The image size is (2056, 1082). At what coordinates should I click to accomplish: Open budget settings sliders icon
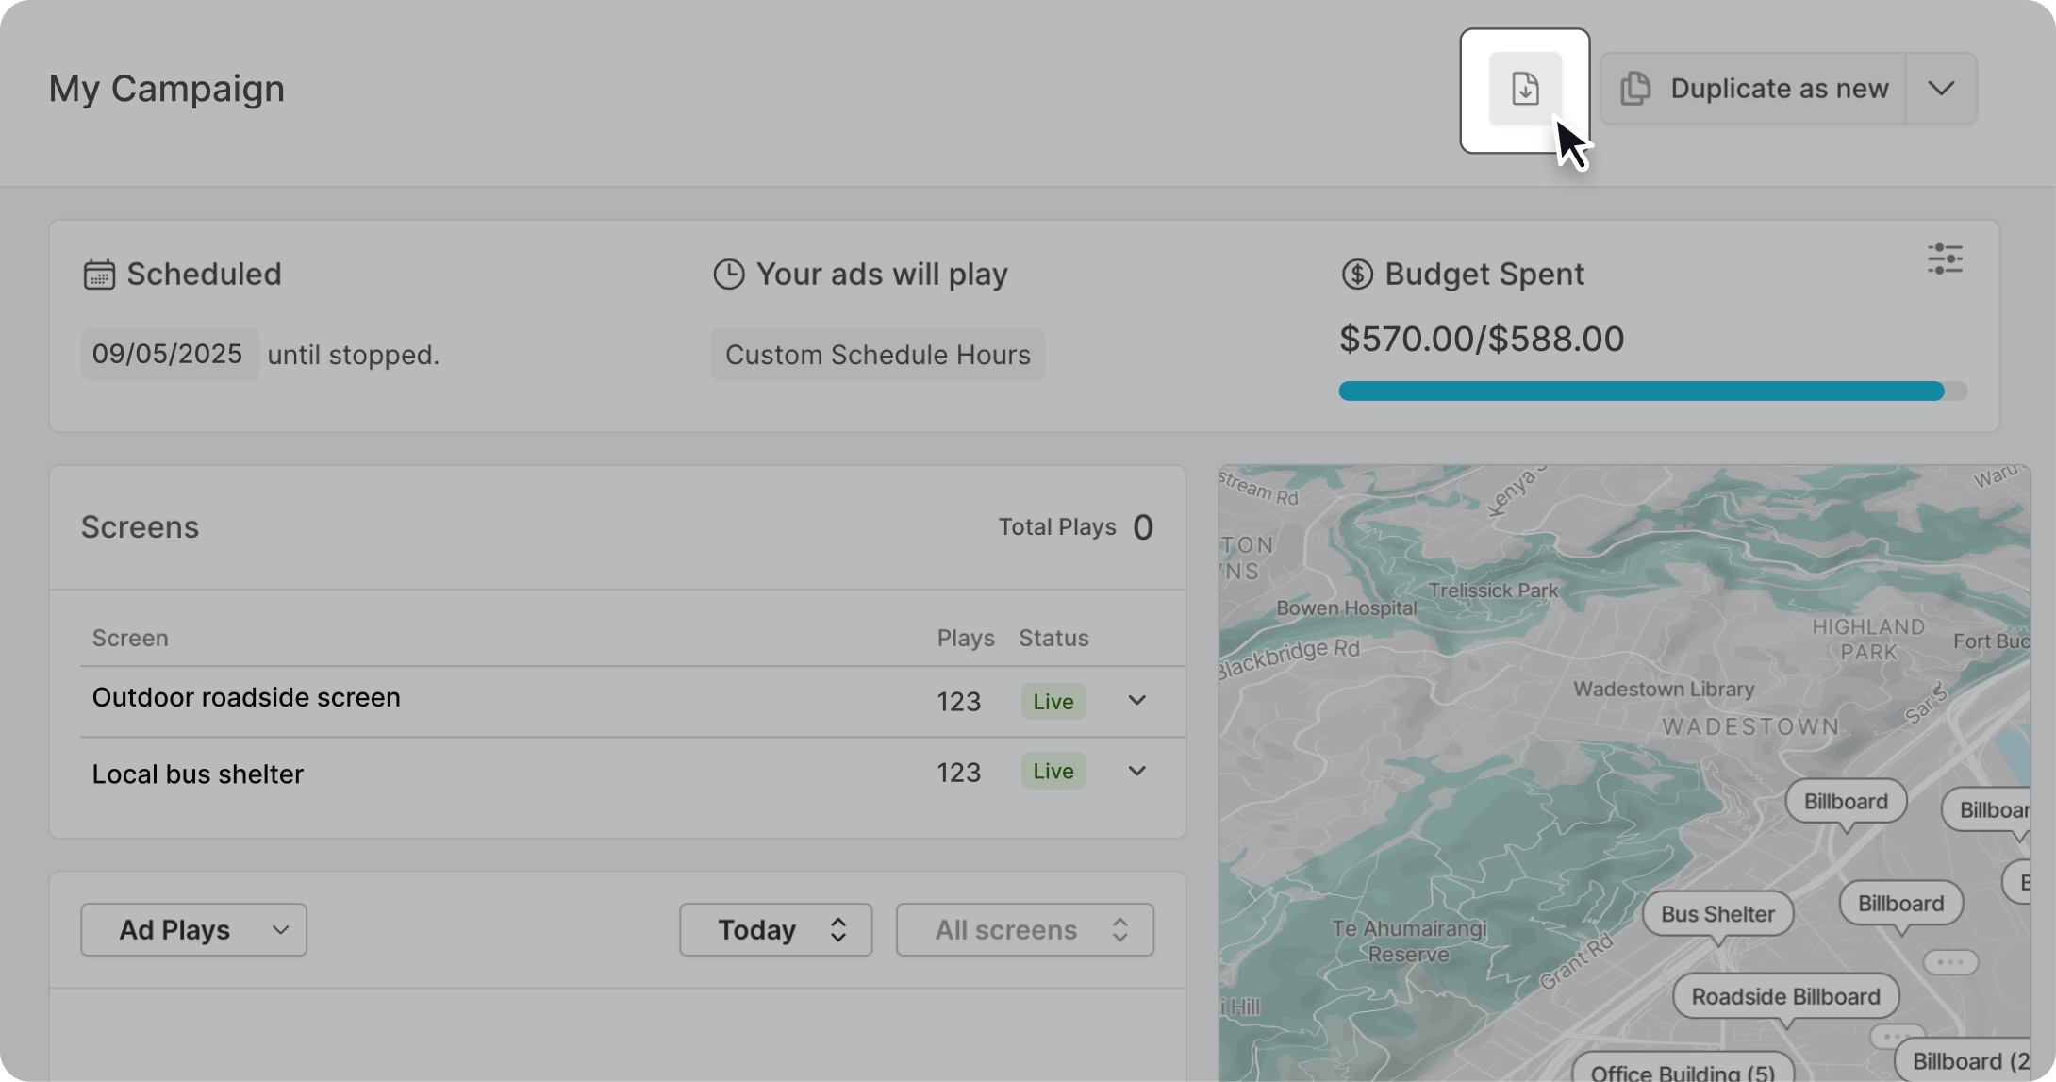(1944, 259)
